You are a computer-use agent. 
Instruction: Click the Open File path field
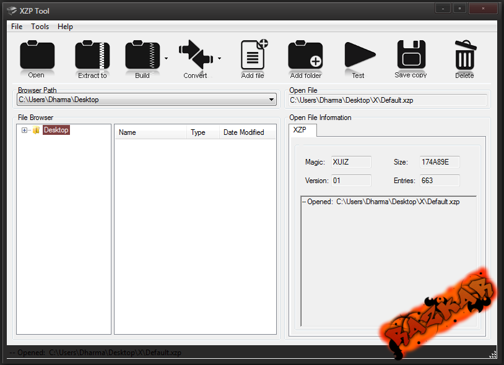pyautogui.click(x=388, y=100)
